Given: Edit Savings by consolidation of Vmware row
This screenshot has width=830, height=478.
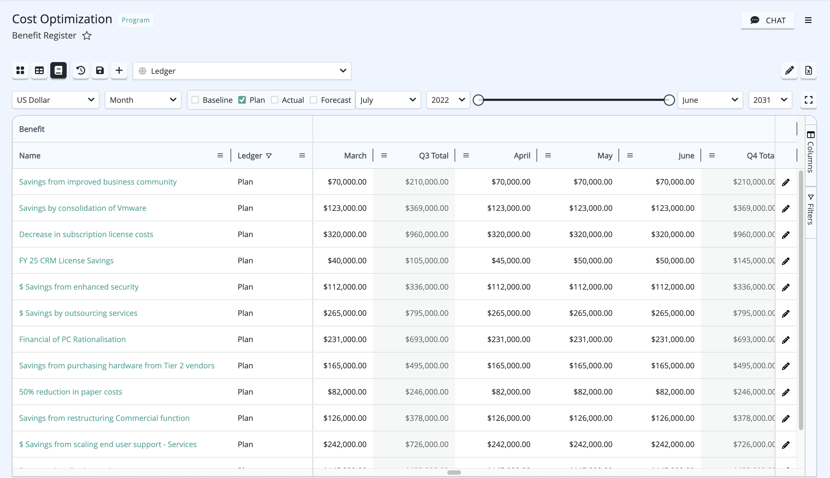Looking at the screenshot, I should pos(786,208).
